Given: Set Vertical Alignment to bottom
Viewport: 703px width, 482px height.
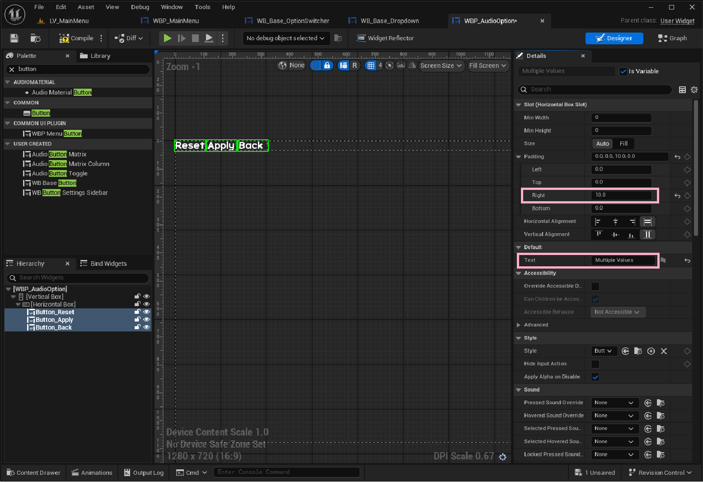Looking at the screenshot, I should [632, 235].
